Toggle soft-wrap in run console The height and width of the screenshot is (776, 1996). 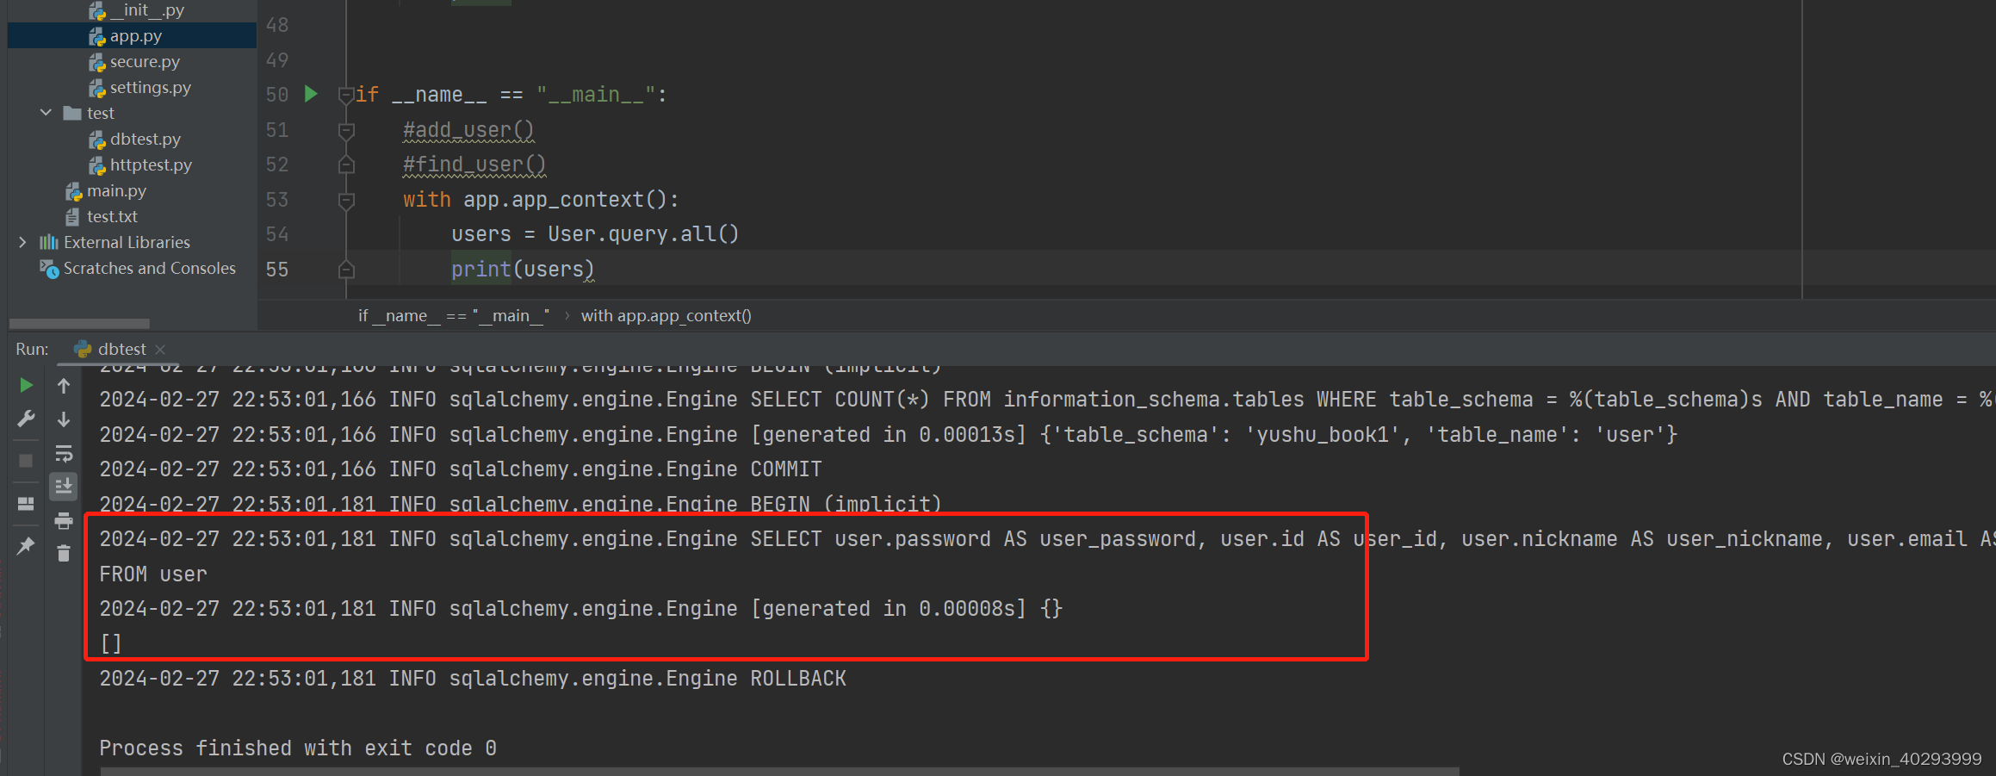(x=64, y=453)
